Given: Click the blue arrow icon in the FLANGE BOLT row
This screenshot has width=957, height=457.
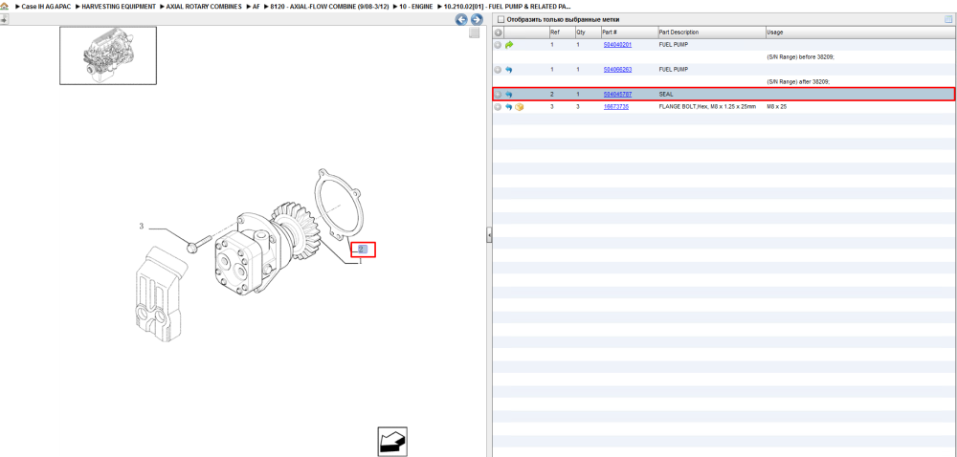Looking at the screenshot, I should 509,107.
